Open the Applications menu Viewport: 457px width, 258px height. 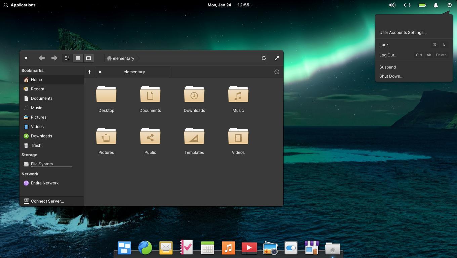[x=19, y=5]
